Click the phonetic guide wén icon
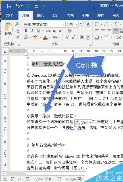 (x=82, y=24)
